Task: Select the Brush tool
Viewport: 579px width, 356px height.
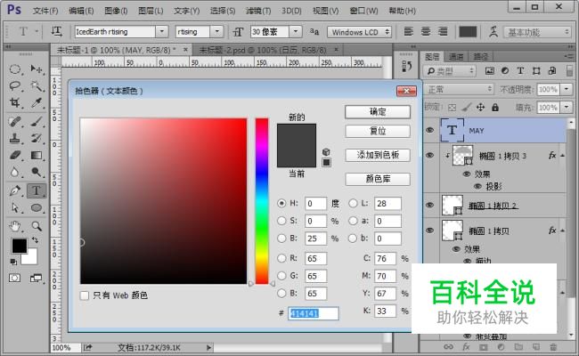Action: (37, 121)
